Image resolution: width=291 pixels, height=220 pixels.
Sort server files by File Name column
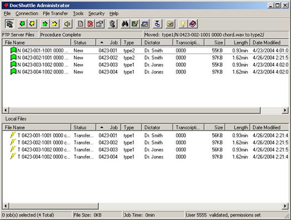37,43
